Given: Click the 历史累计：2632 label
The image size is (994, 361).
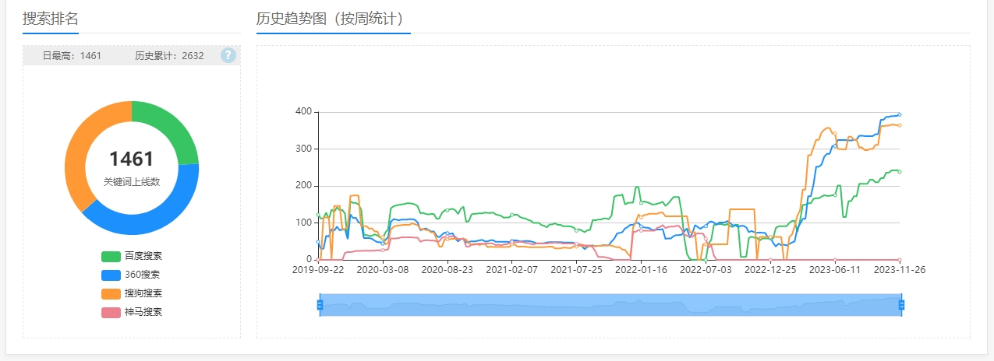Looking at the screenshot, I should click(169, 56).
